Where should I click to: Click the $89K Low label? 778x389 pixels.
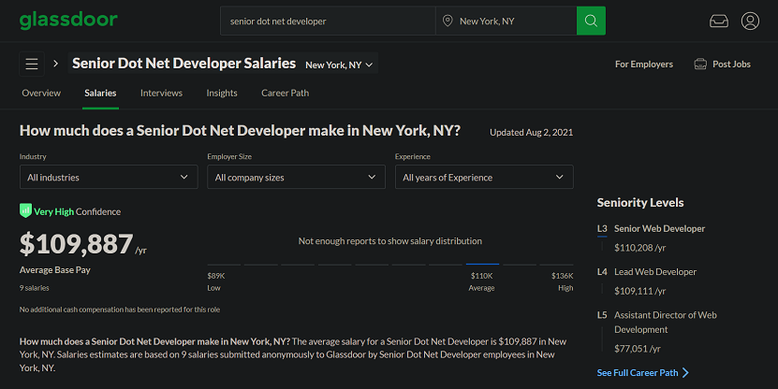pos(216,281)
